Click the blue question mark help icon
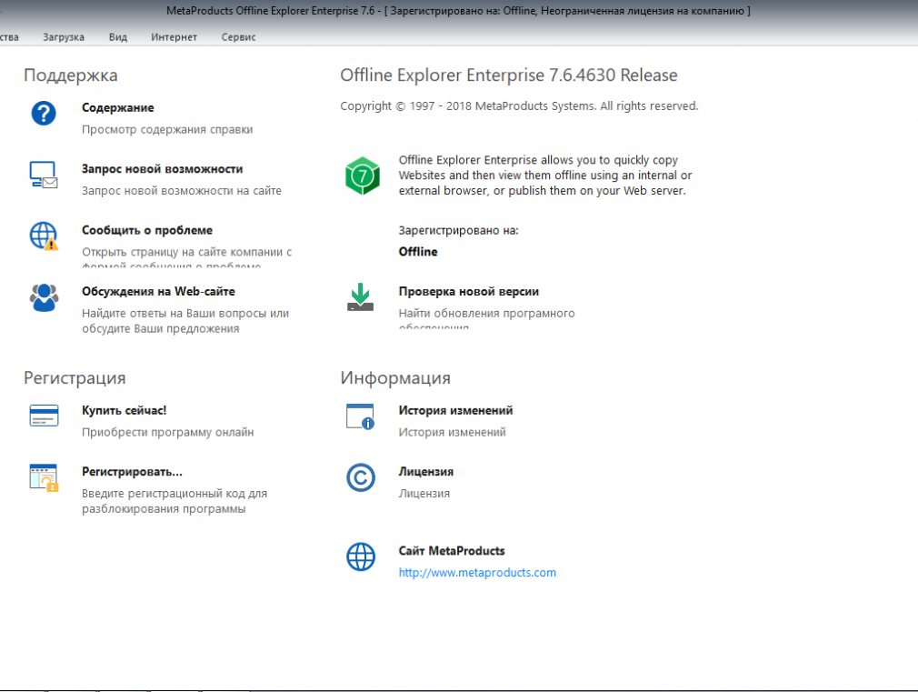Image resolution: width=918 pixels, height=692 pixels. pyautogui.click(x=44, y=113)
